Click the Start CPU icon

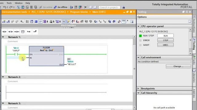click(76, 7)
